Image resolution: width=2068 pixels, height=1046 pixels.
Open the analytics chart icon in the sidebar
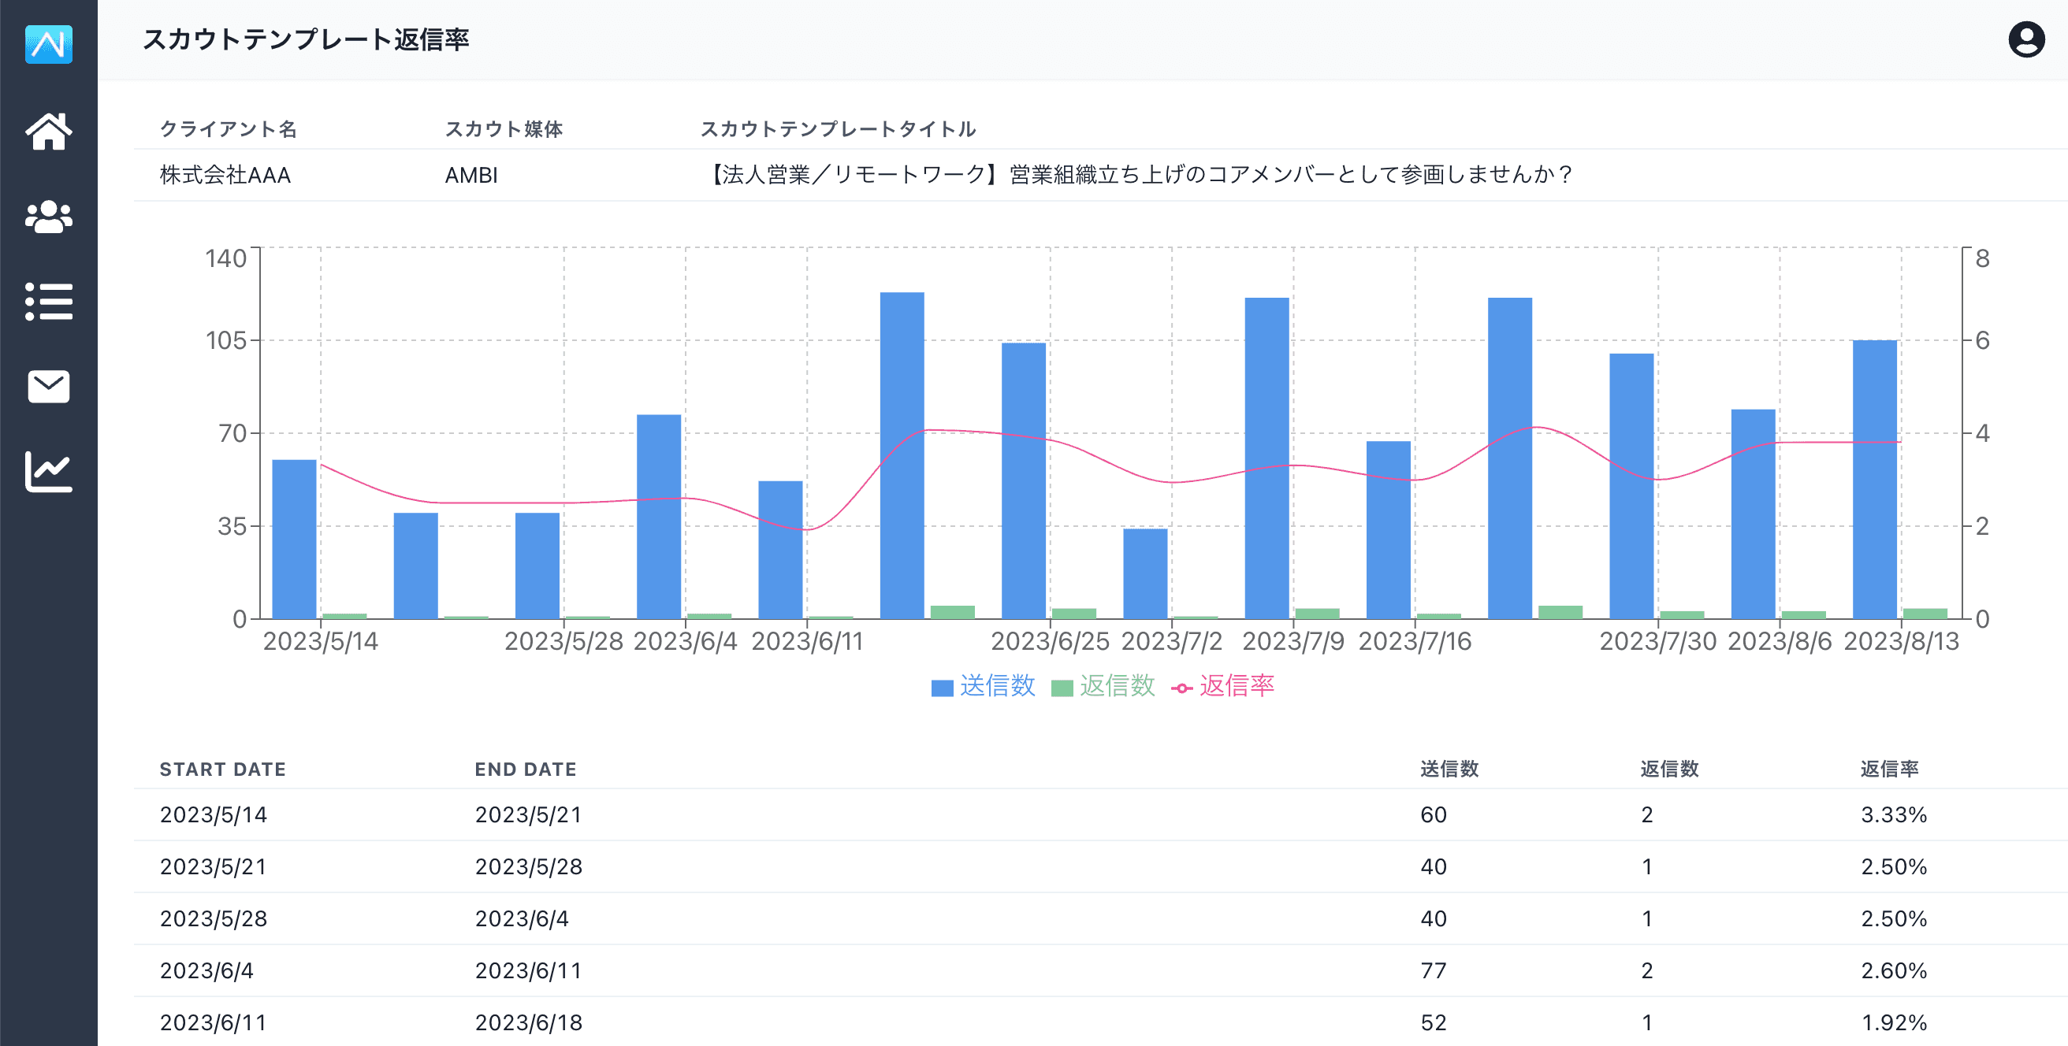tap(48, 472)
